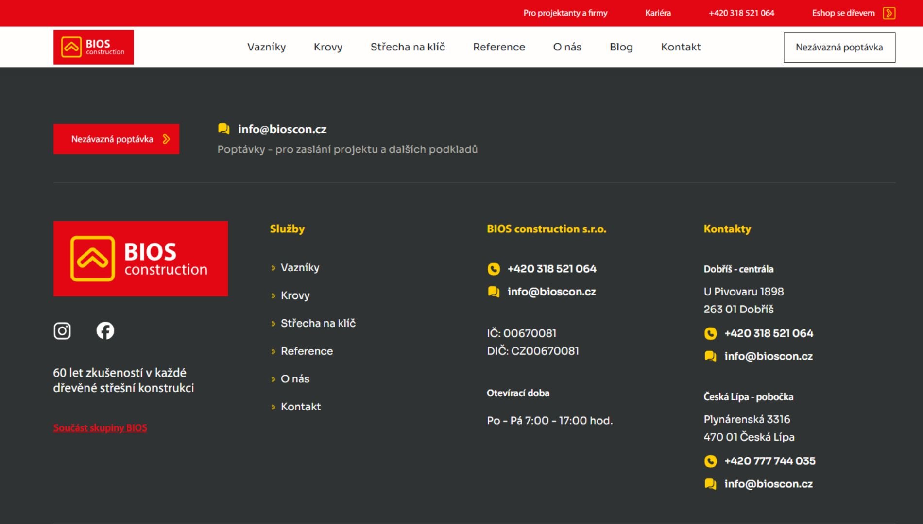Click the top info@bioscon.cz email link
Screen dimensions: 923x524
(x=282, y=129)
